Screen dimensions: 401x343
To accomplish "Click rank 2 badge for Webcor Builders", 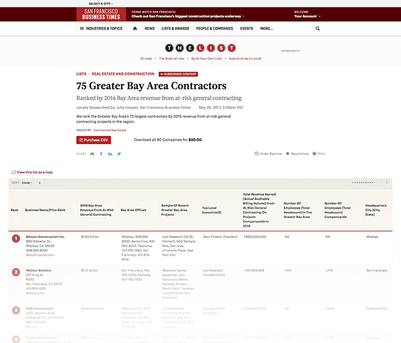I will tap(16, 272).
